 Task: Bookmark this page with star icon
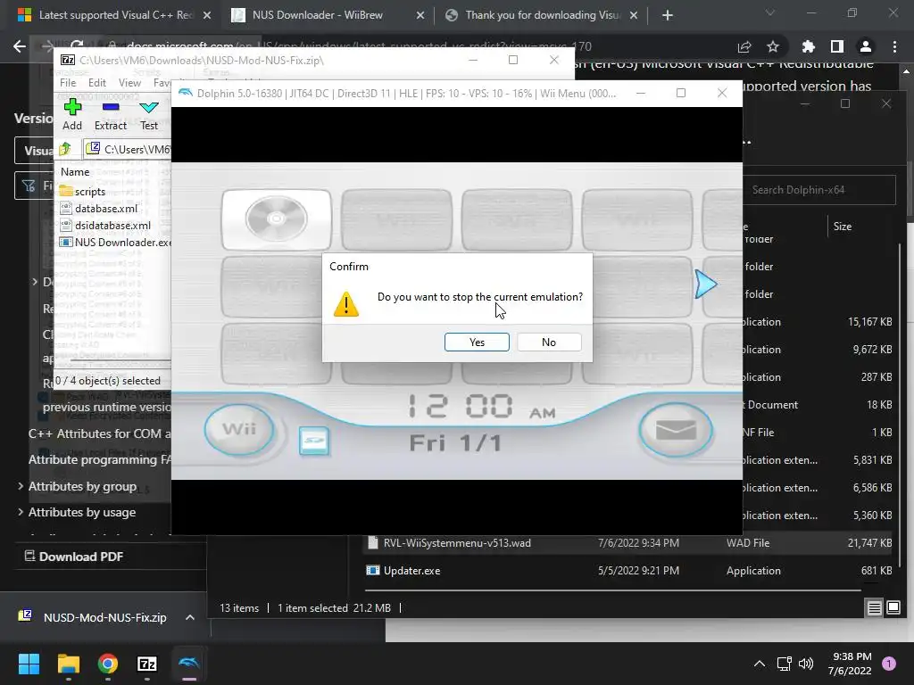[773, 46]
